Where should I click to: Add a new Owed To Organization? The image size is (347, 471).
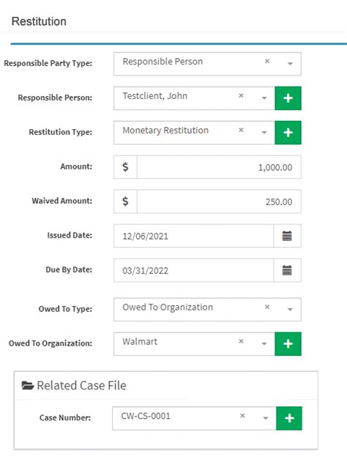pyautogui.click(x=288, y=343)
